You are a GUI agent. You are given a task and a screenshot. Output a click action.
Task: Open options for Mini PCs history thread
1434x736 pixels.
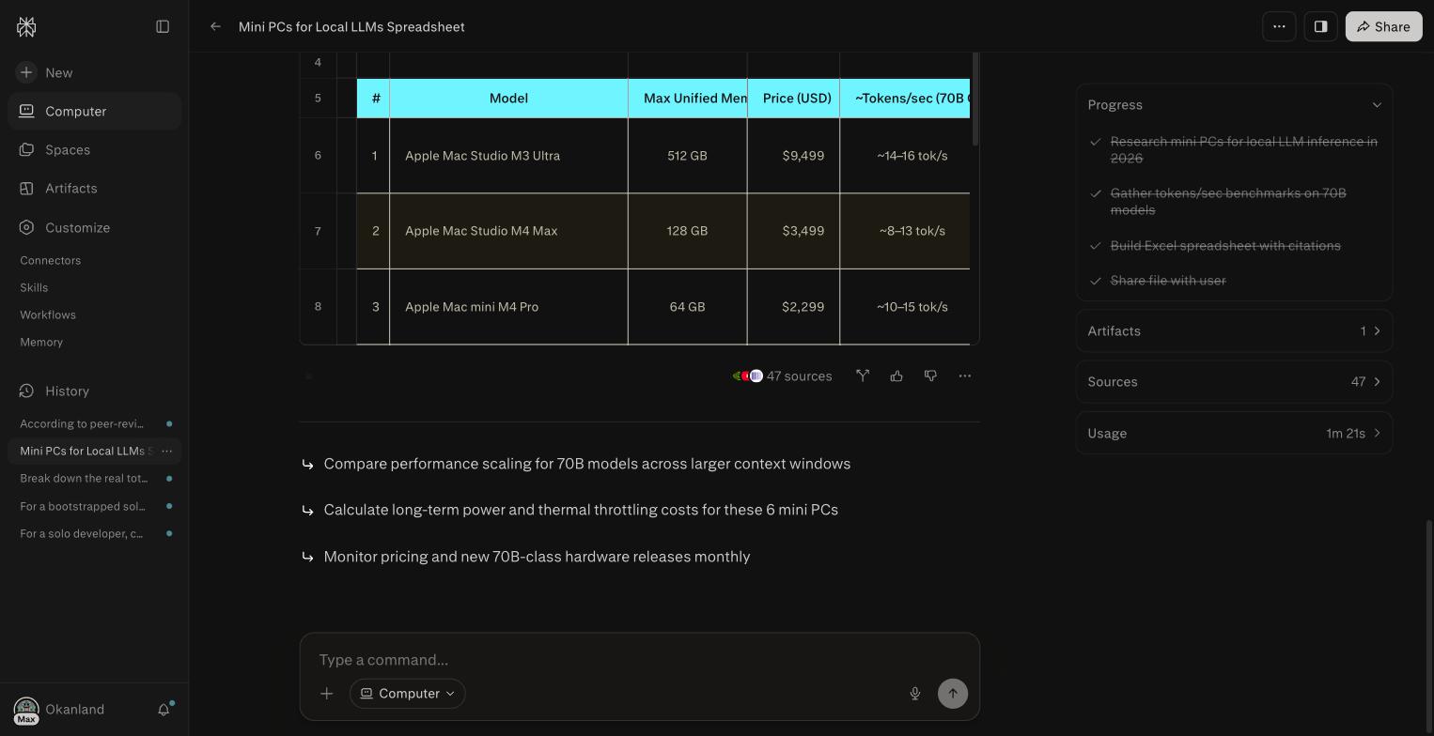point(167,451)
